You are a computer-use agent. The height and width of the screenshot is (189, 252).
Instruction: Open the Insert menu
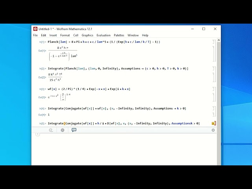point(53,35)
